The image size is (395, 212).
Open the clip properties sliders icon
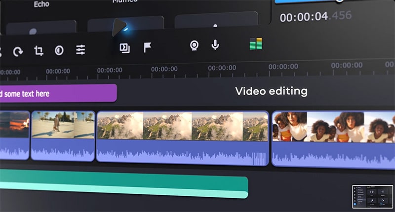point(80,50)
